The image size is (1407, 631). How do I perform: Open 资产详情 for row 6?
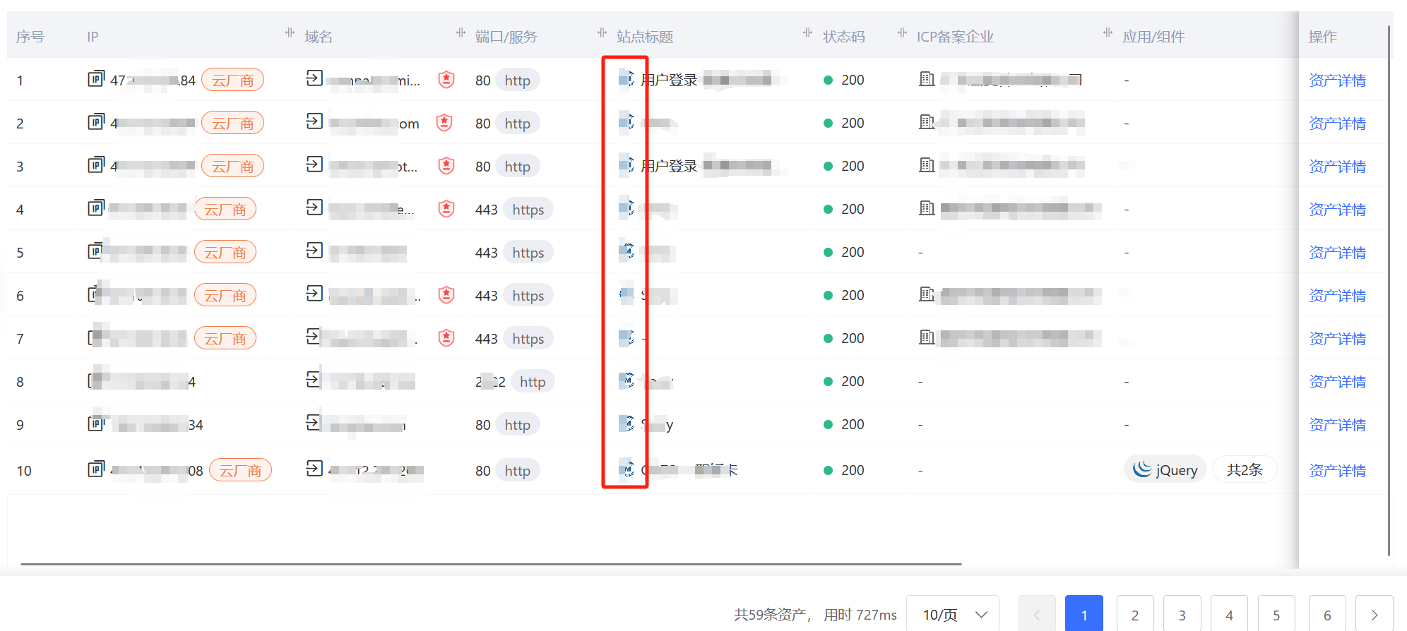(x=1337, y=296)
